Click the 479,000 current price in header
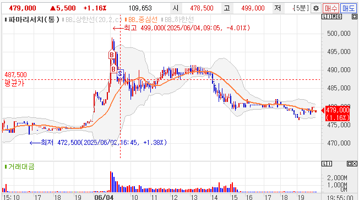 (x=23, y=8)
